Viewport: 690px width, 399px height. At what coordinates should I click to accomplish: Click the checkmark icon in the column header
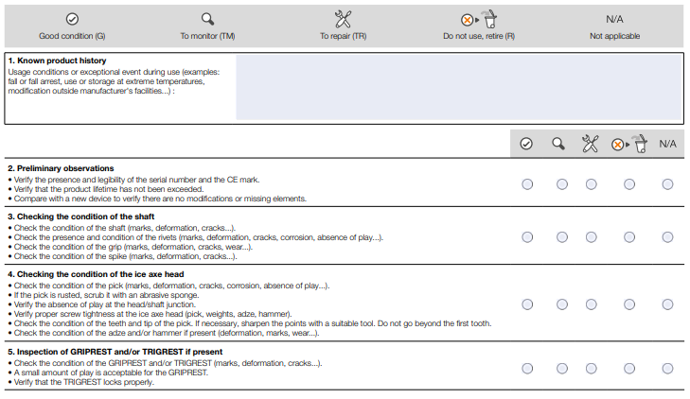point(526,144)
